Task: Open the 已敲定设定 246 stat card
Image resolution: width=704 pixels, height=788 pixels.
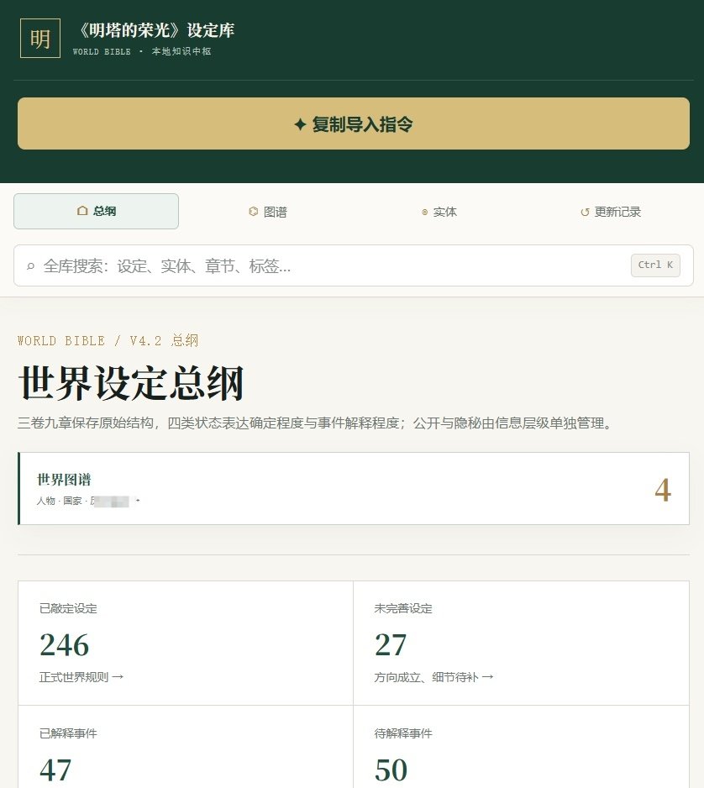Action: pos(186,643)
